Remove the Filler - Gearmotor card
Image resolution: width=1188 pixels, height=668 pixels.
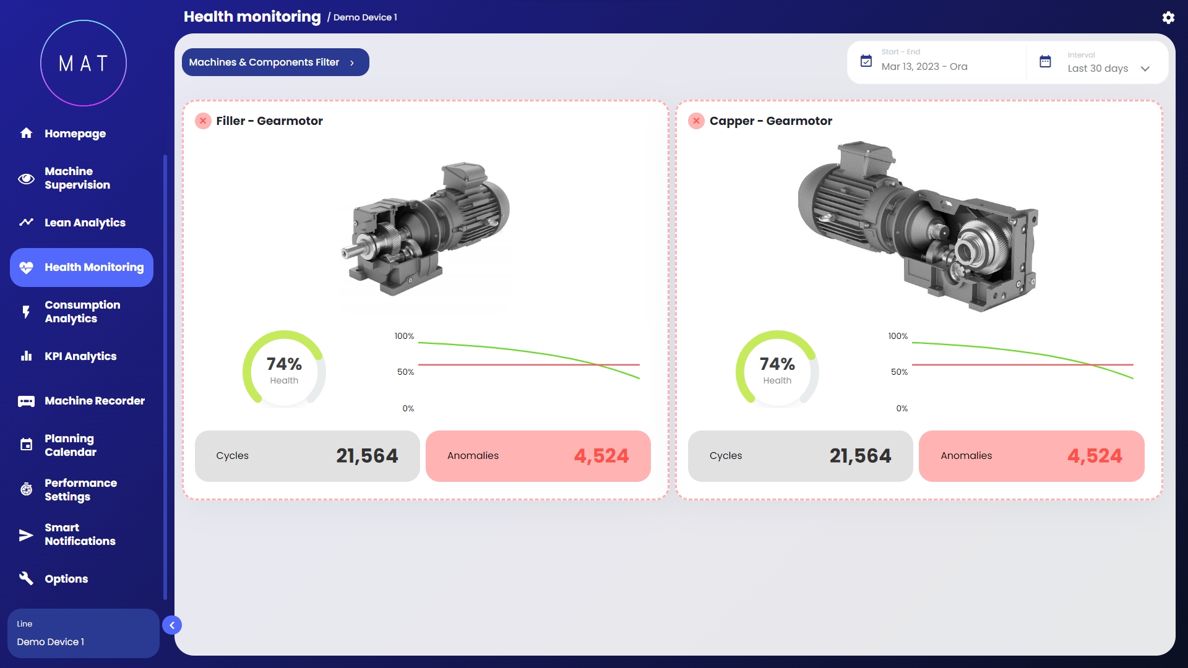(x=203, y=121)
